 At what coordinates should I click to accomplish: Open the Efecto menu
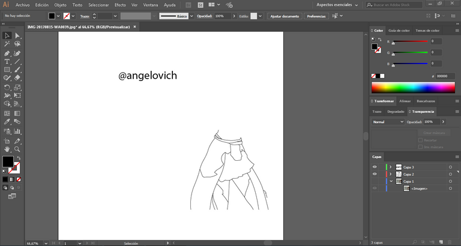[120, 5]
